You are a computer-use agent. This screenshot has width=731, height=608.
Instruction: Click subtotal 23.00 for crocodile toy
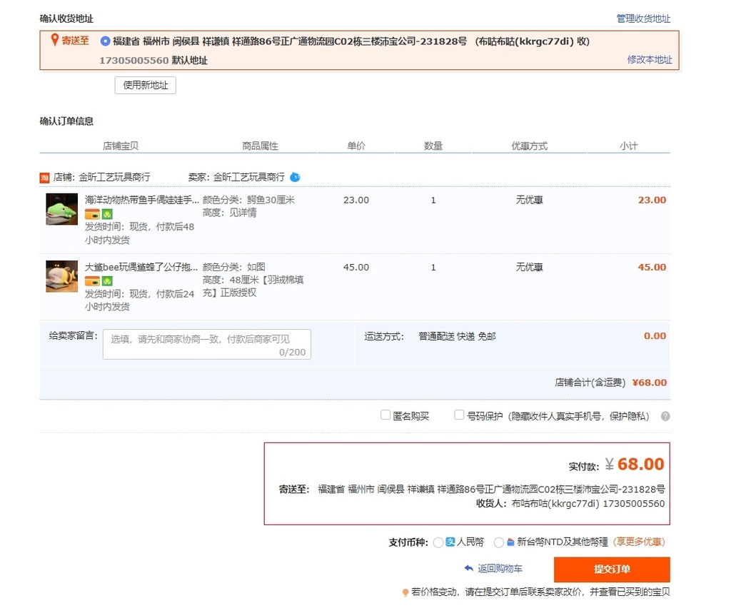[652, 200]
